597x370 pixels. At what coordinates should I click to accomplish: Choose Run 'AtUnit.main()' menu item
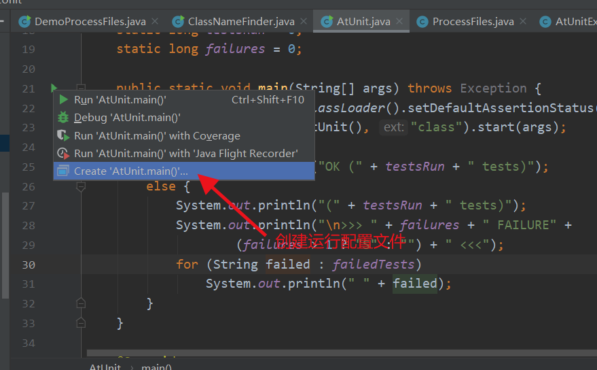coord(184,99)
